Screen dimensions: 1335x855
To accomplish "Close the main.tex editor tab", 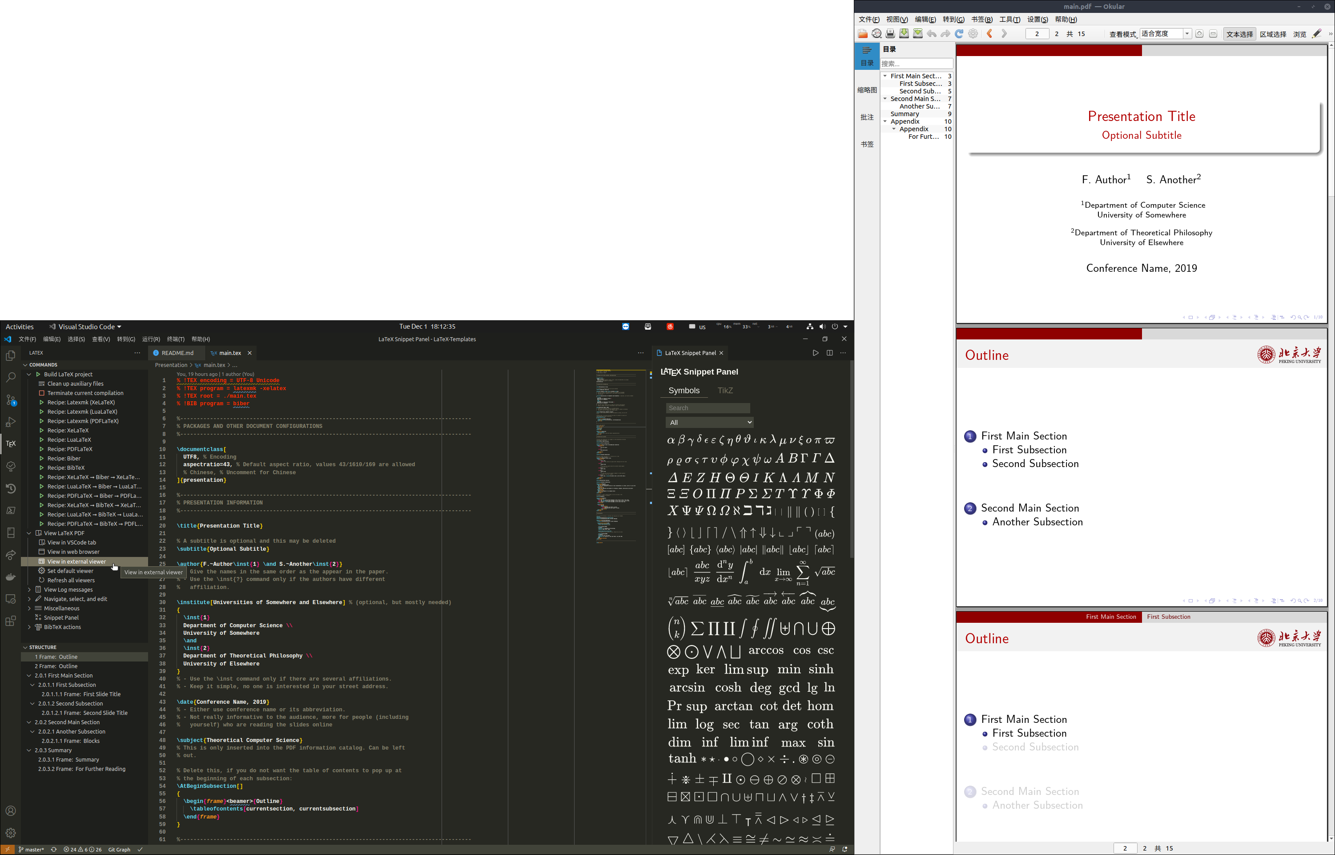I will [x=249, y=353].
